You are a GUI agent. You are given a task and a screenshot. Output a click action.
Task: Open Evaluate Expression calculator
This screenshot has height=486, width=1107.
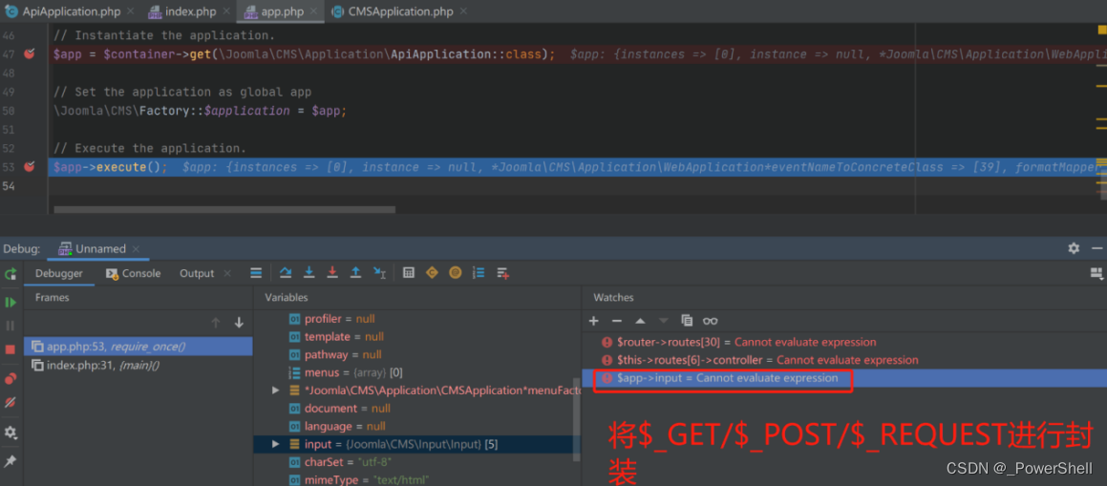tap(408, 273)
